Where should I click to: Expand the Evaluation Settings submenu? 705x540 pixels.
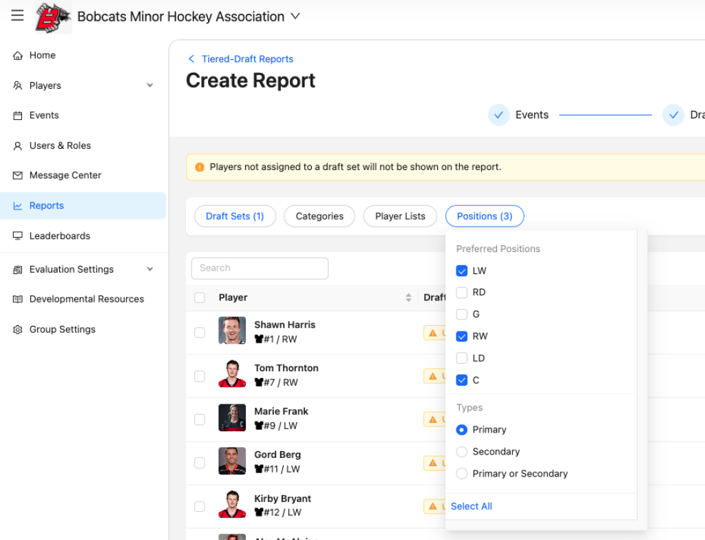point(149,269)
